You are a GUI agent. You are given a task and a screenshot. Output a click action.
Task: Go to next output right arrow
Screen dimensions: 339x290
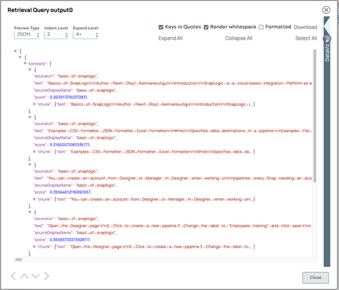(x=46, y=276)
